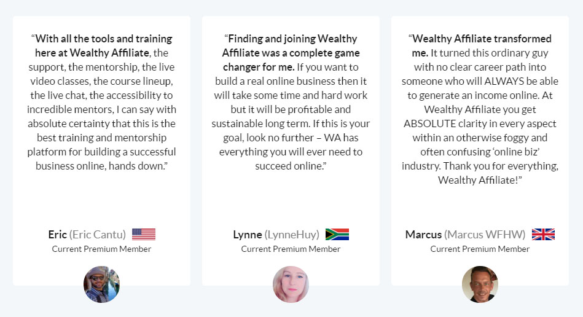This screenshot has width=583, height=317.
Task: Open Lynne's round profile photo
Action: (x=291, y=284)
